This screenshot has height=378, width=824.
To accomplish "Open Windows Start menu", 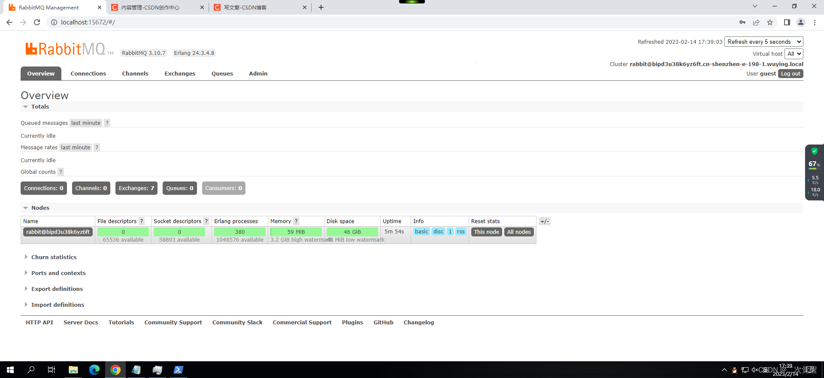I will pyautogui.click(x=10, y=369).
